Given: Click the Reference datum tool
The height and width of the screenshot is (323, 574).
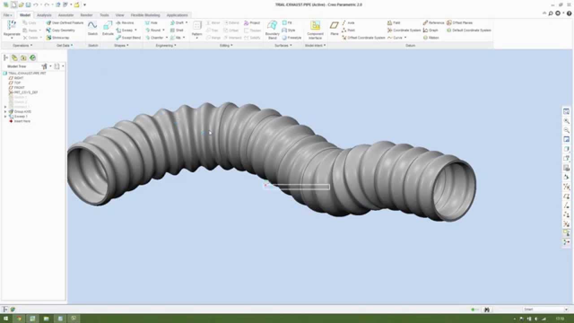Looking at the screenshot, I should tap(434, 23).
